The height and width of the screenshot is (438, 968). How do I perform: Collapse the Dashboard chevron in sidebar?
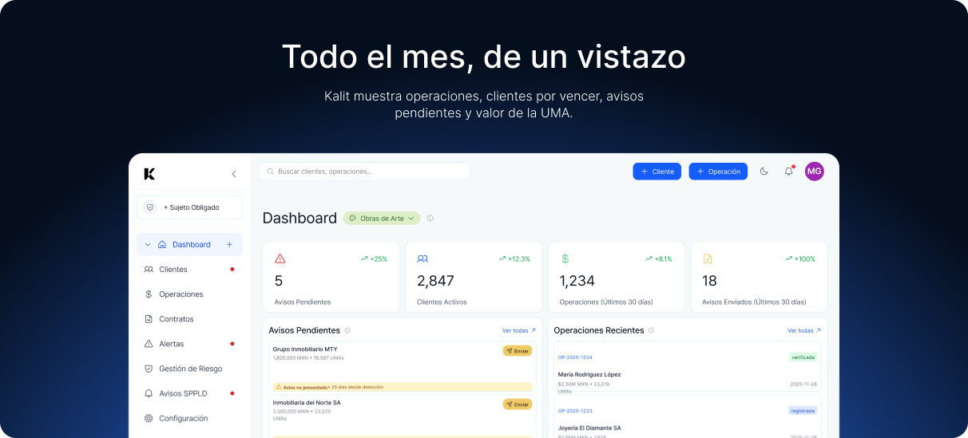click(148, 245)
